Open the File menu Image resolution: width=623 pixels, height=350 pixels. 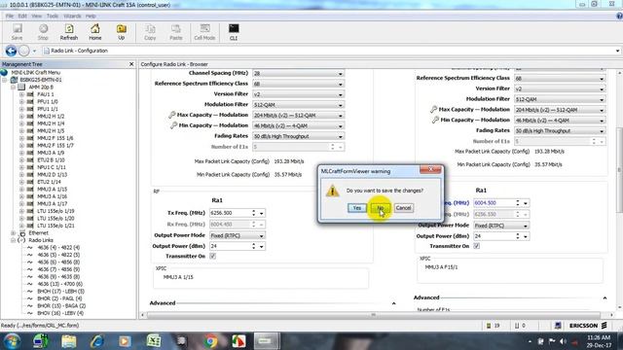pyautogui.click(x=10, y=16)
